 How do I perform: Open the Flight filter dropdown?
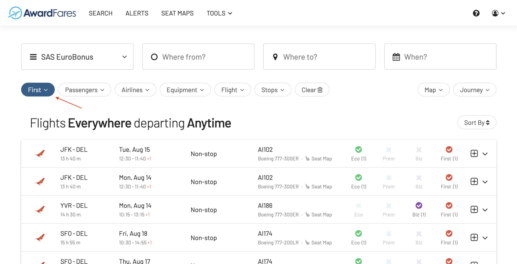233,90
